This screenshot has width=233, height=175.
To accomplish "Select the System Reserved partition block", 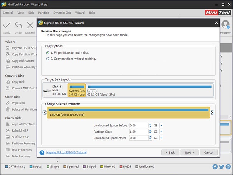I will [77, 91].
